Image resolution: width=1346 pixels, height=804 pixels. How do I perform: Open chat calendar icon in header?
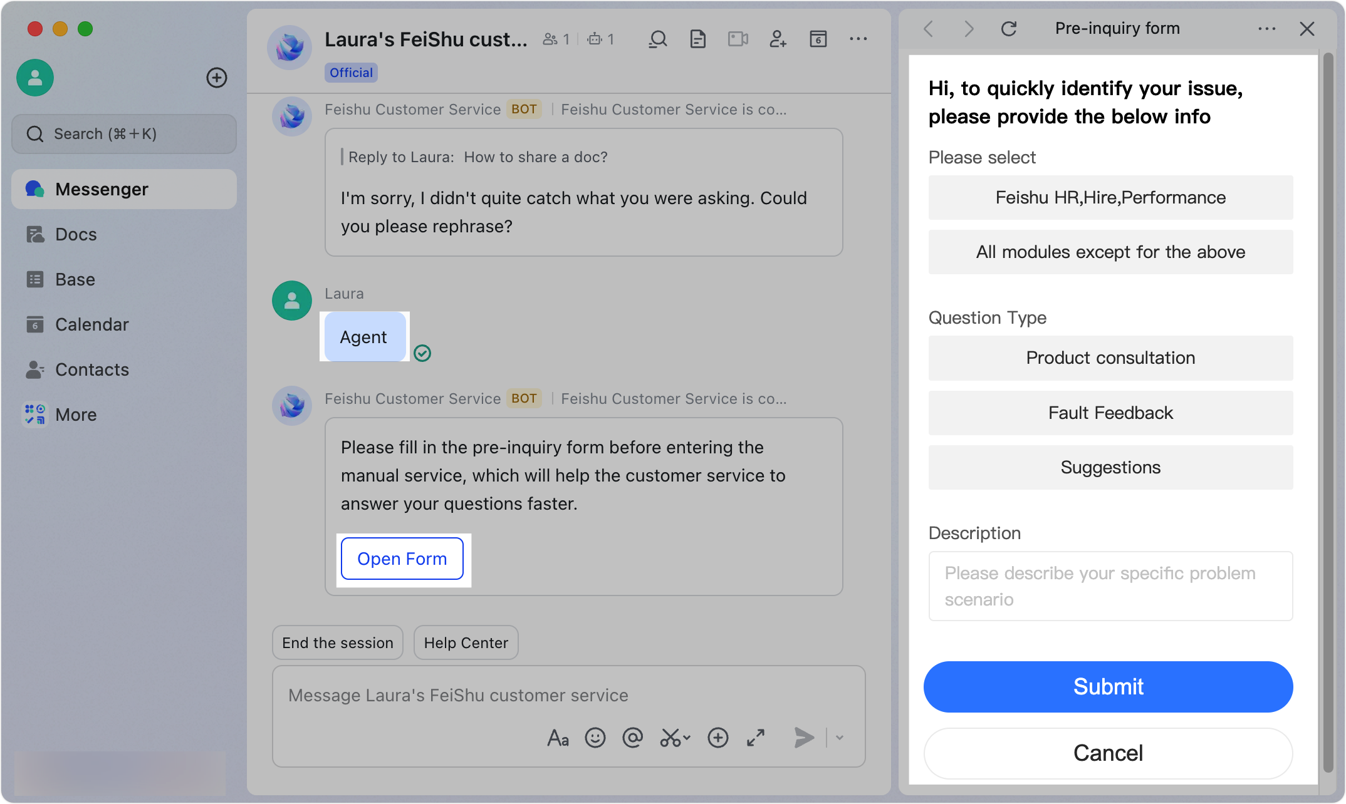coord(818,39)
